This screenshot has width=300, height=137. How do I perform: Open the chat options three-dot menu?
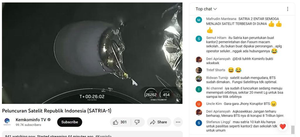pyautogui.click(x=288, y=9)
